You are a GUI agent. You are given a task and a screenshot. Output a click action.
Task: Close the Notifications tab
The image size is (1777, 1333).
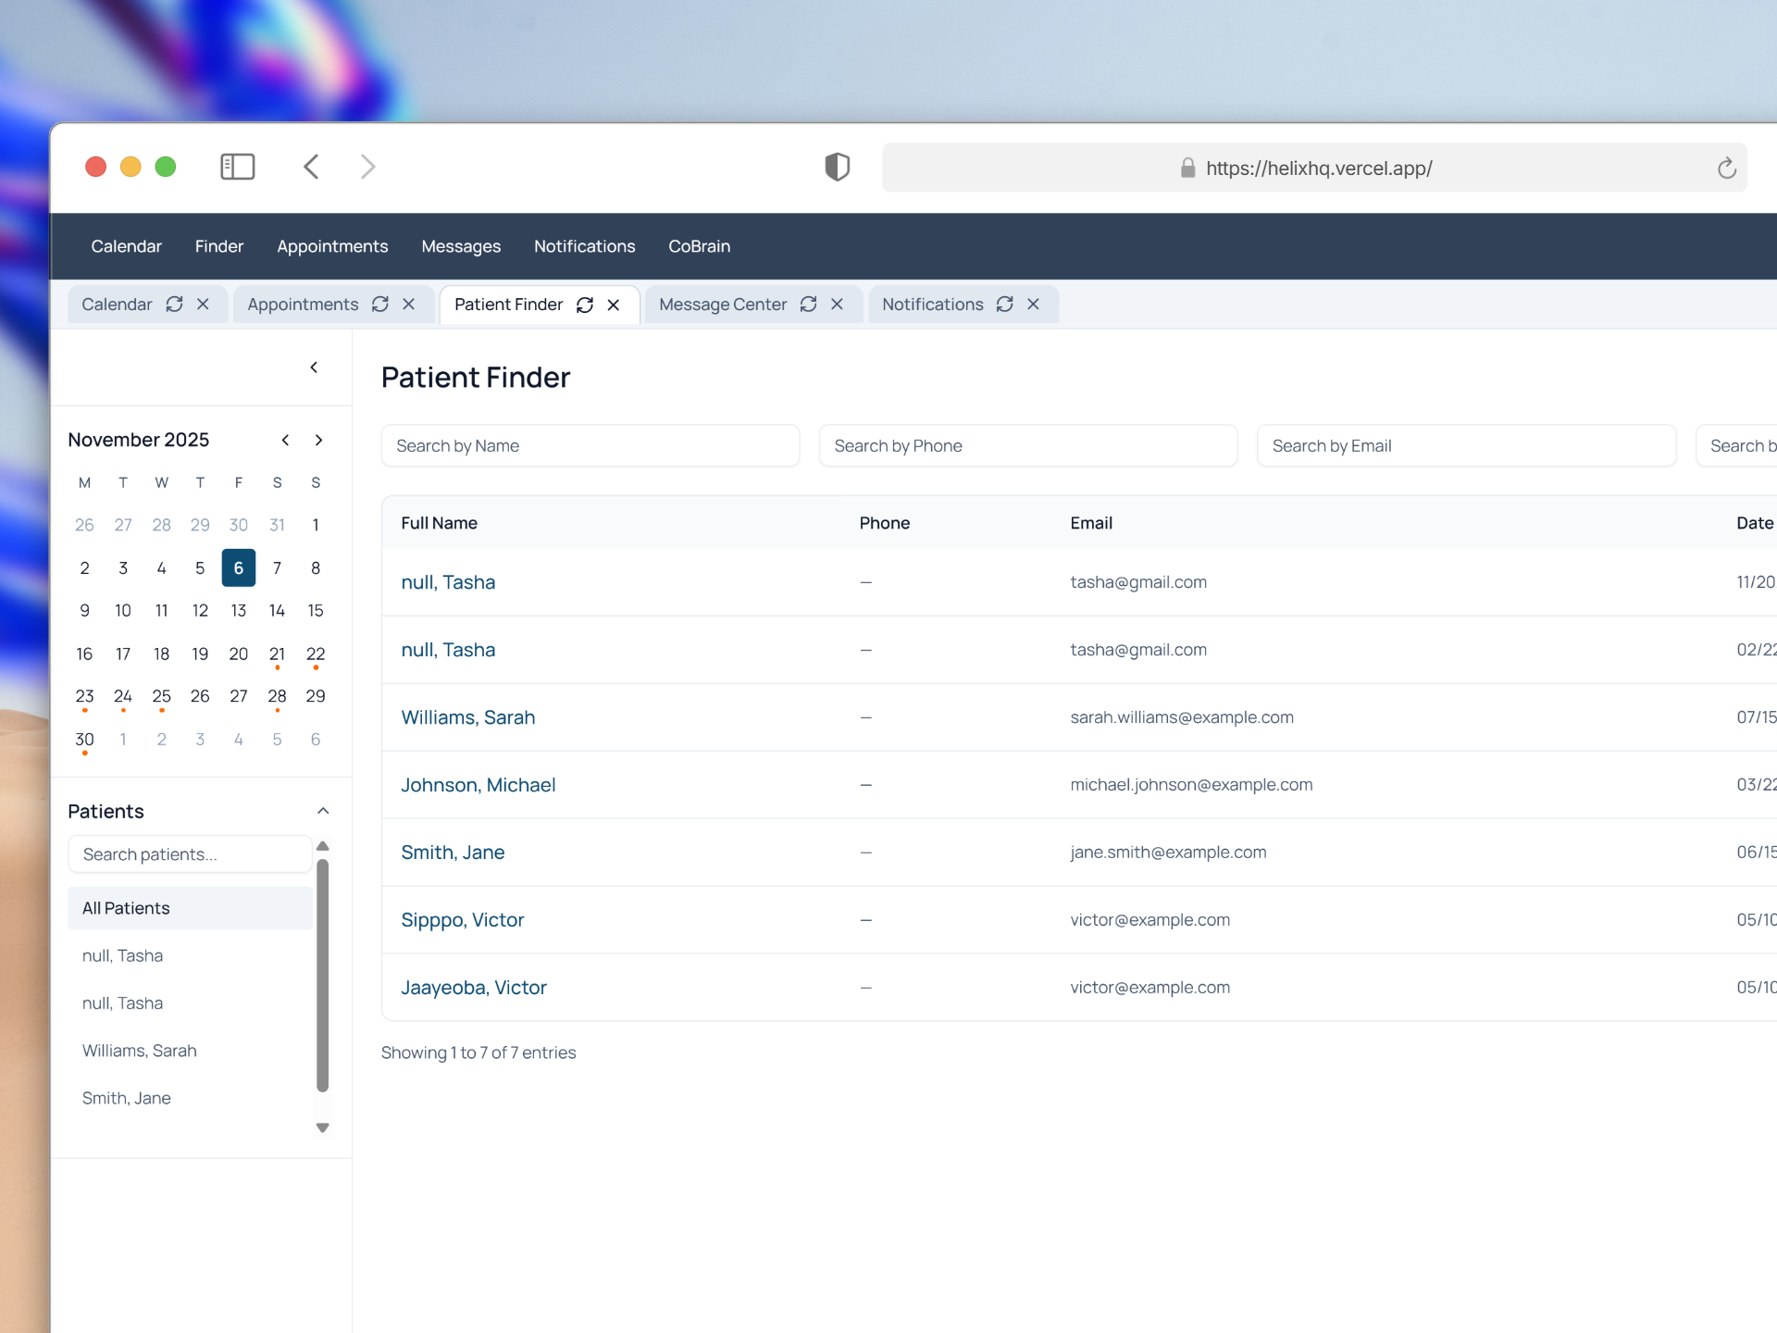[x=1034, y=305]
